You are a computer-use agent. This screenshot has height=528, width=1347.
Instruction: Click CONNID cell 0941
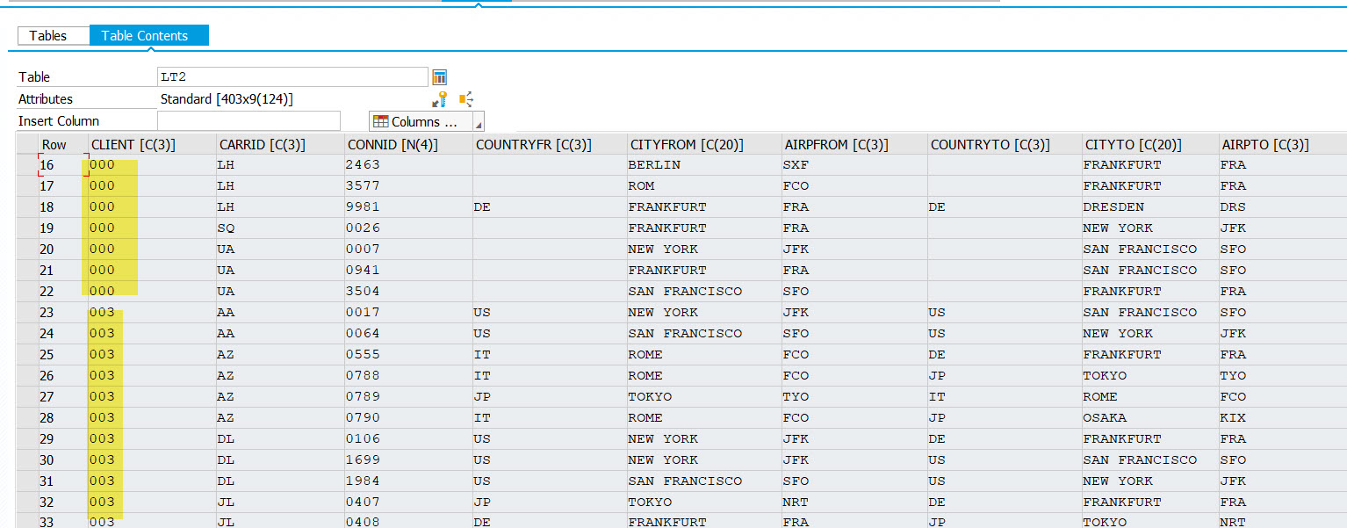click(x=408, y=270)
